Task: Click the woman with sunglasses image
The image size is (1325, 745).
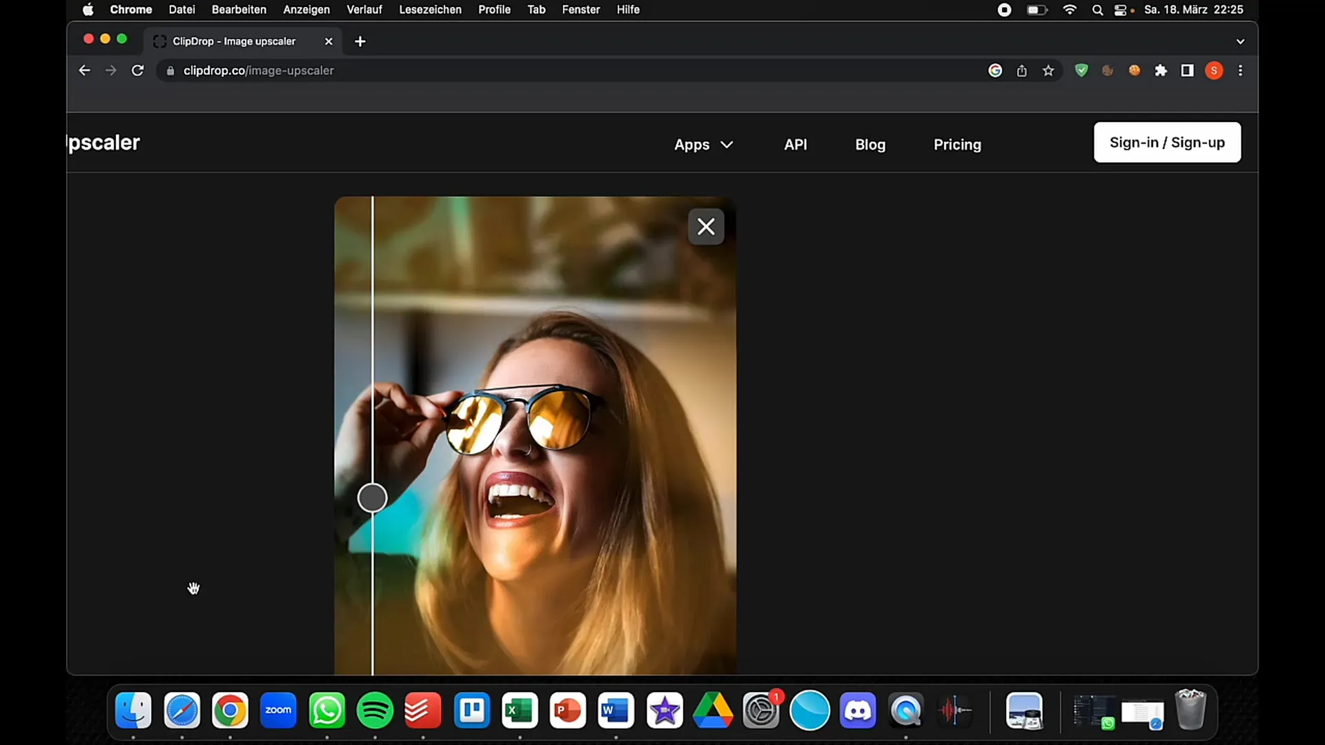Action: tap(535, 436)
